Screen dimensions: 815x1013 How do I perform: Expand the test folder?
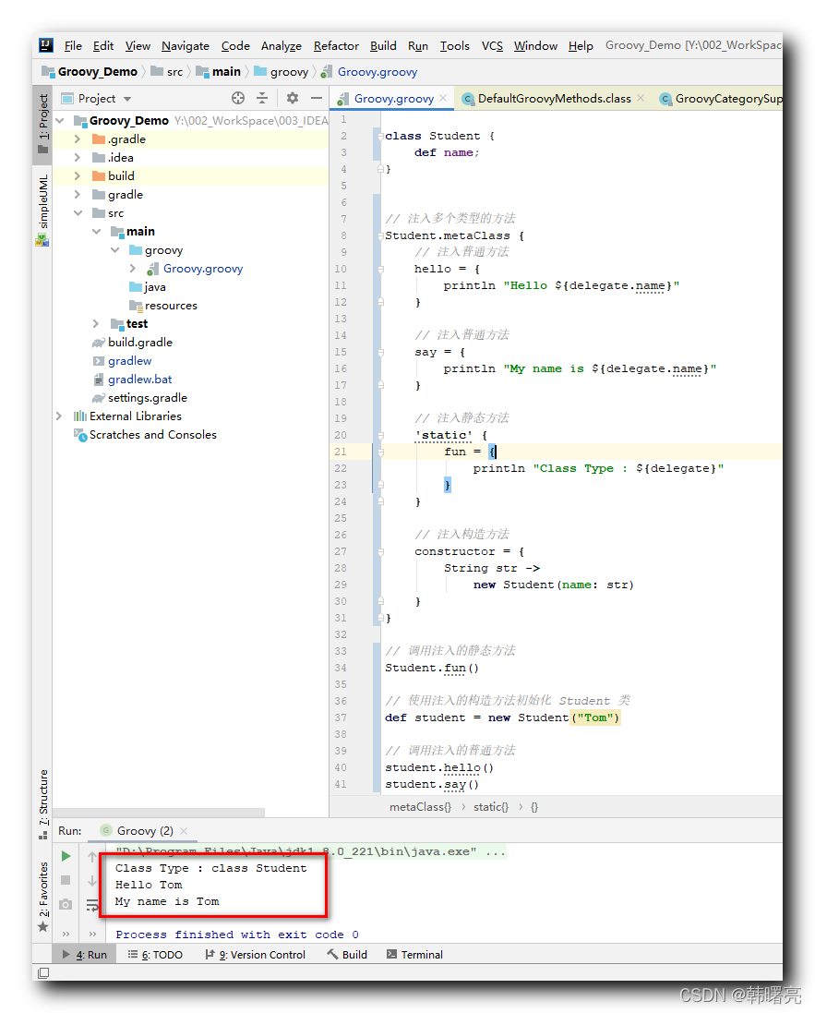tap(96, 324)
